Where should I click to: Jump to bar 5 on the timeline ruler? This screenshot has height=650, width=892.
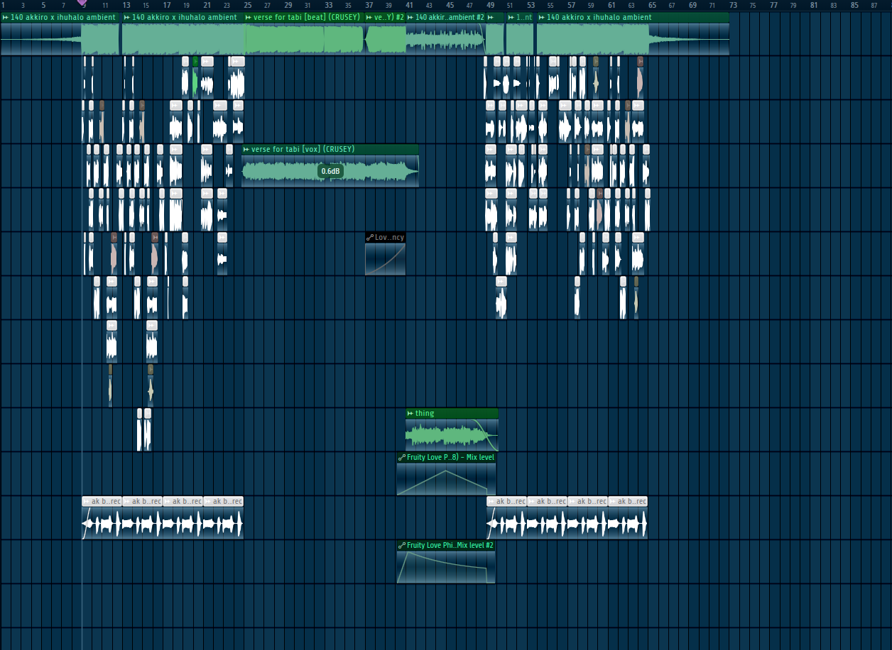[43, 5]
